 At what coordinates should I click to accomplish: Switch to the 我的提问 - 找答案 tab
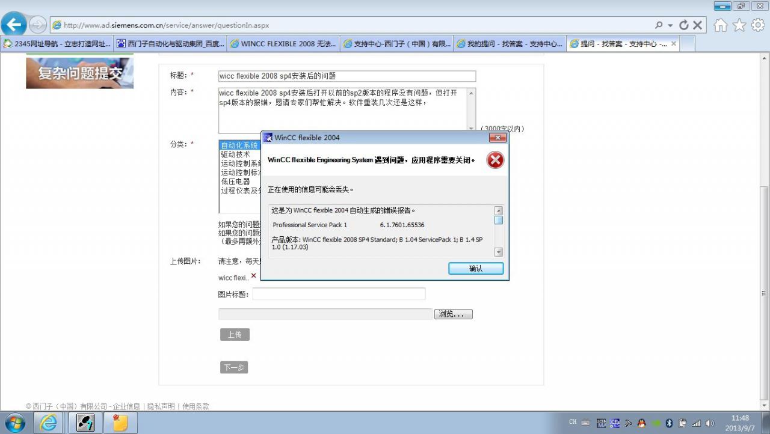coord(510,44)
